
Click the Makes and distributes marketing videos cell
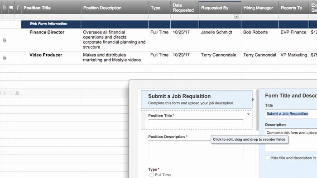point(115,58)
